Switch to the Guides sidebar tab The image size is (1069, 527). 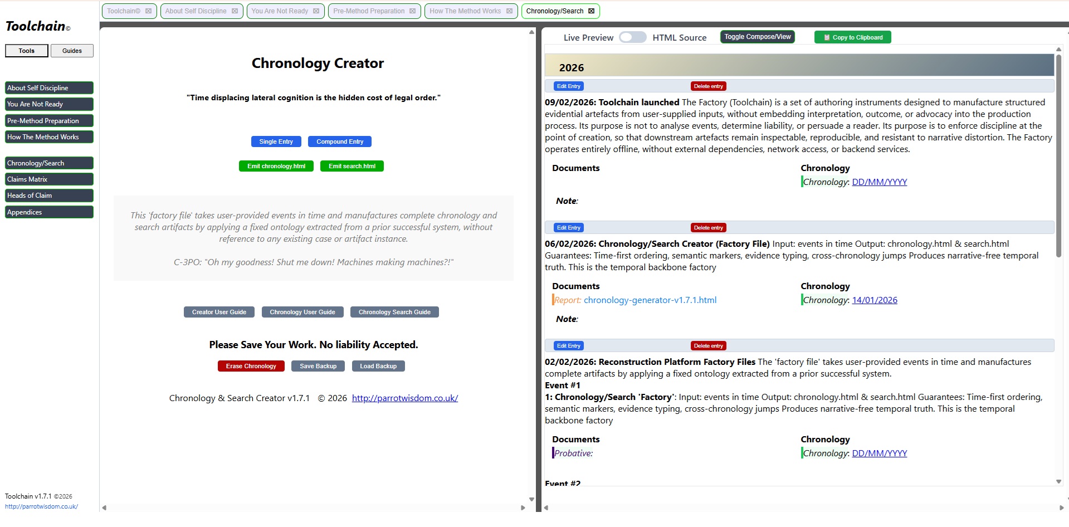point(72,51)
